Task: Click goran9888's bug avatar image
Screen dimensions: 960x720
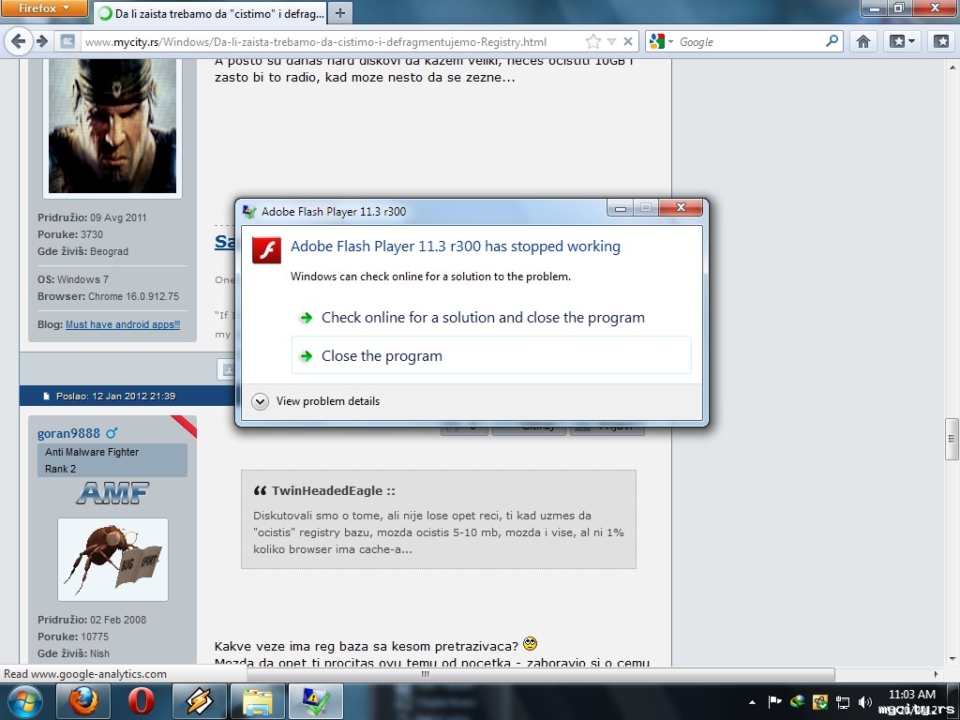Action: [x=112, y=560]
